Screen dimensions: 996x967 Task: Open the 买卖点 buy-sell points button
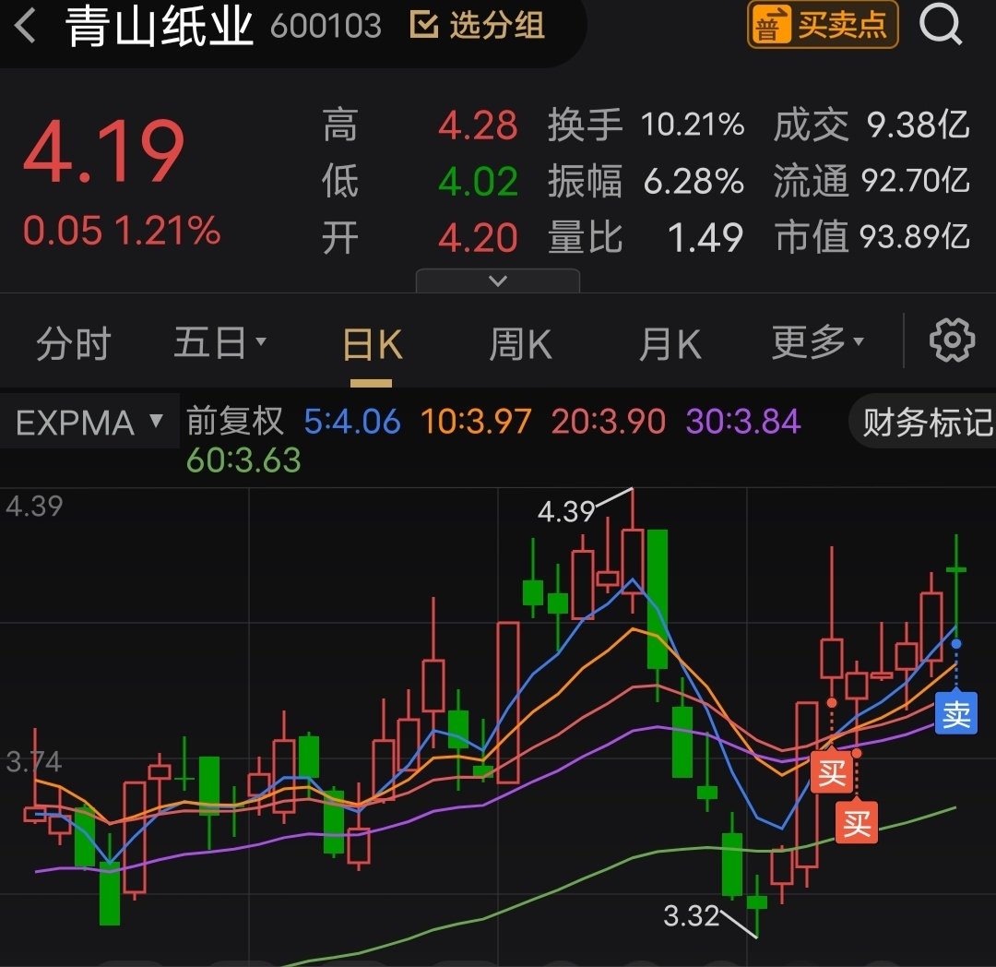823,26
